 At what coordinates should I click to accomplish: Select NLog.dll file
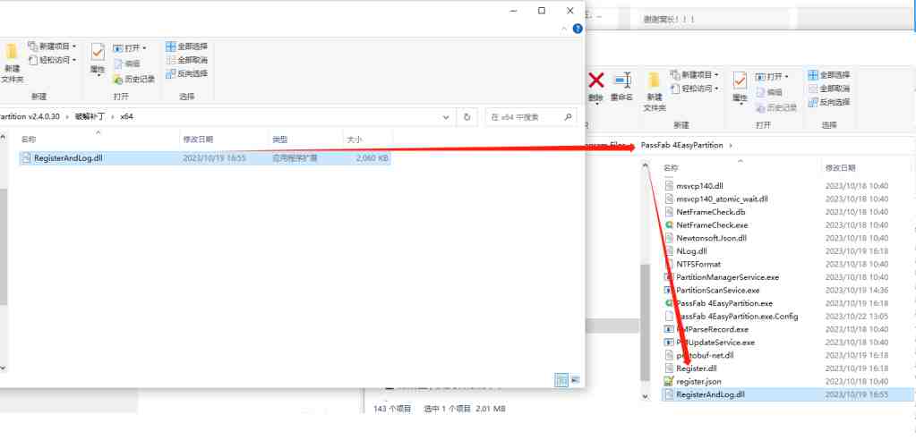point(691,251)
